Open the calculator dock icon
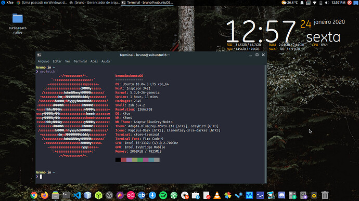This screenshot has width=359, height=201. point(292,195)
